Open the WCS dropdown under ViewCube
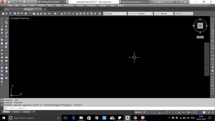 (x=200, y=37)
